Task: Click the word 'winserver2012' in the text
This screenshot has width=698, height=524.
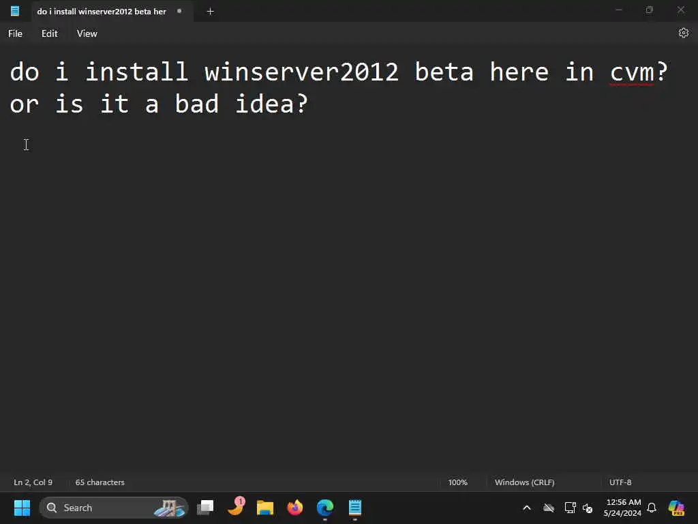Action: (x=301, y=72)
